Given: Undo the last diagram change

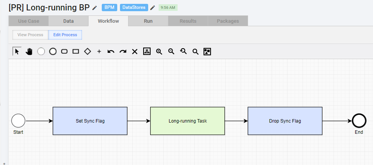Looking at the screenshot, I should pyautogui.click(x=111, y=51).
